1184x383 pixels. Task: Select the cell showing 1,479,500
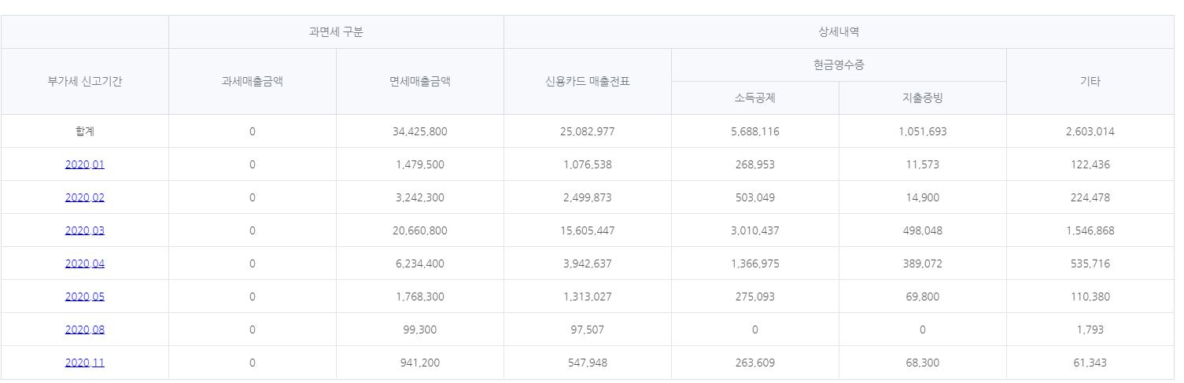click(419, 164)
